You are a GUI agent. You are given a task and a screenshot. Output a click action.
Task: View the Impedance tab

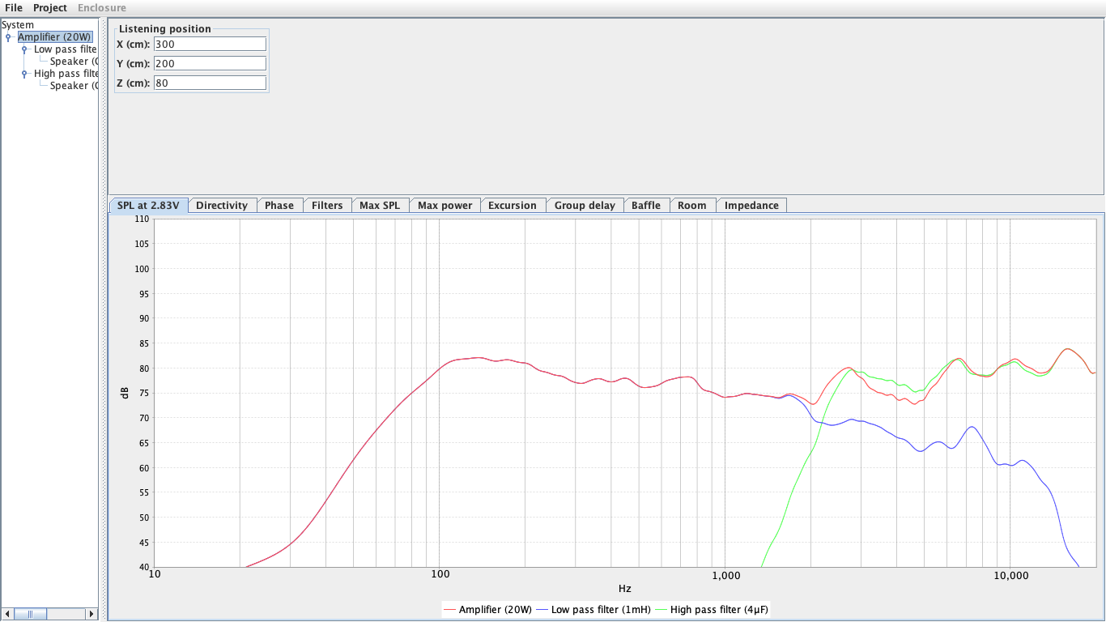click(751, 205)
